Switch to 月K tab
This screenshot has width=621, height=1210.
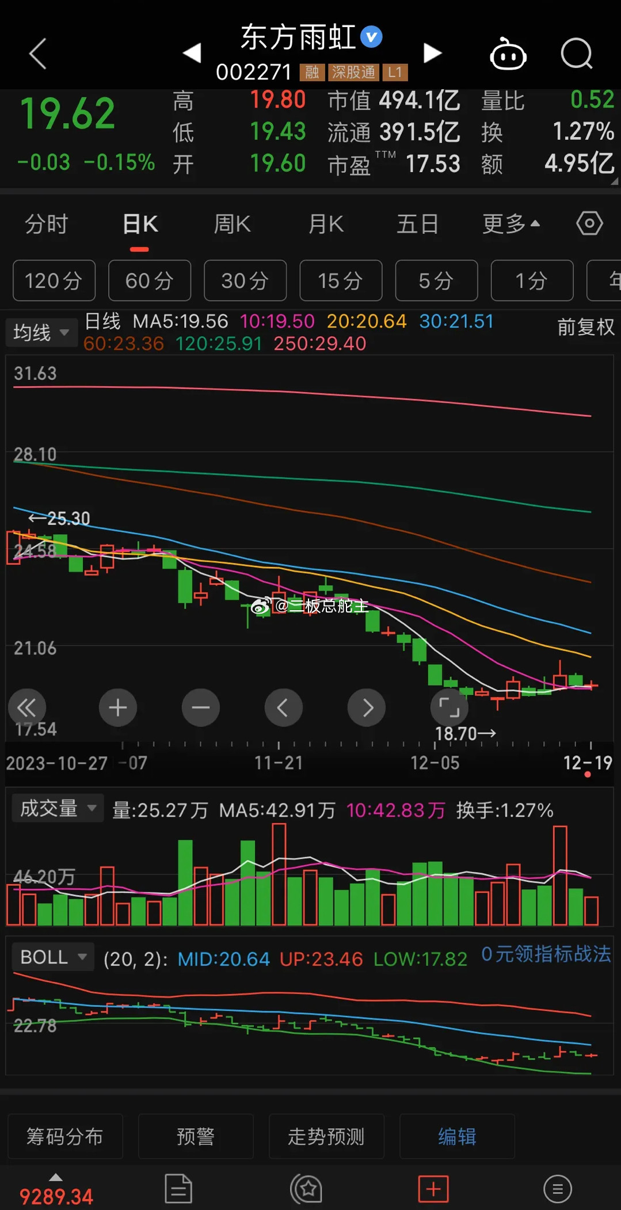326,224
